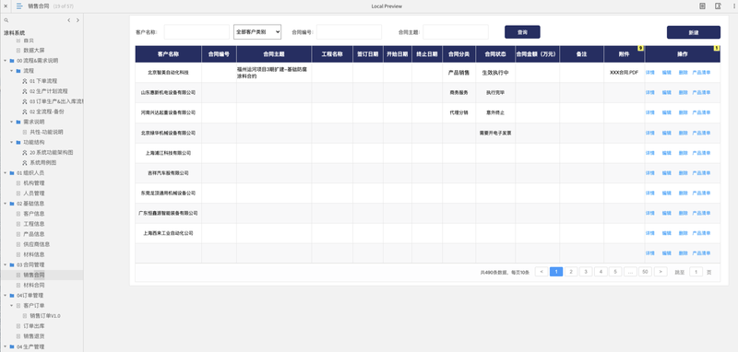Click 编辑 for 山东惠新机电设备 row
Screen dimensions: 738x352
coord(666,92)
